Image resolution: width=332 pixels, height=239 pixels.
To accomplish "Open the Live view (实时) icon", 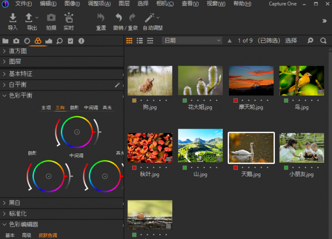I will click(69, 18).
